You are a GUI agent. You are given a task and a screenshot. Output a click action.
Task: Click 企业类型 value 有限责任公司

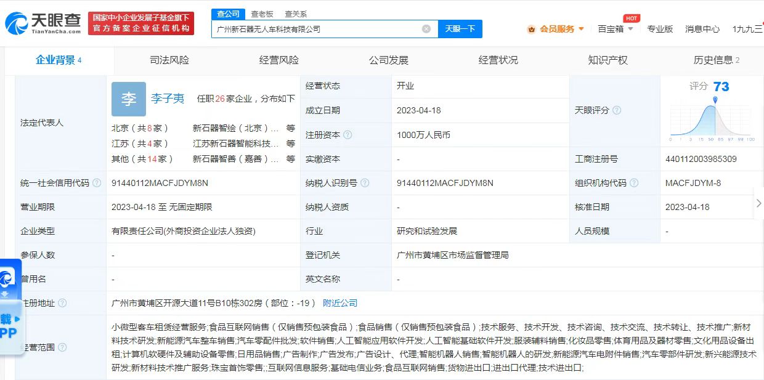point(184,231)
